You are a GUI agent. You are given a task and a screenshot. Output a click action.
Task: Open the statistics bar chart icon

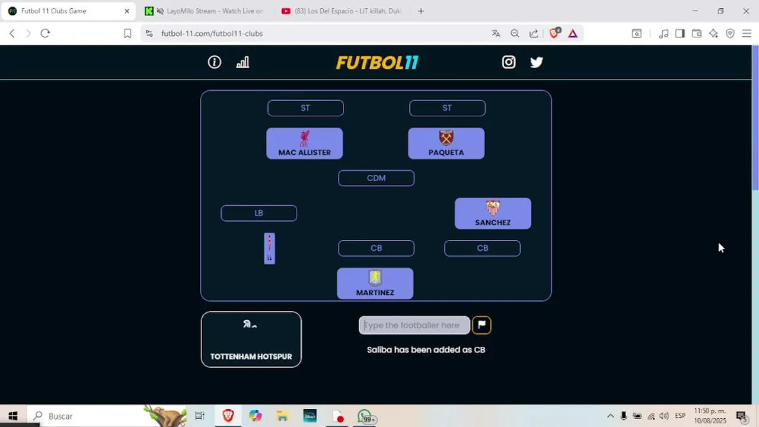pos(243,62)
